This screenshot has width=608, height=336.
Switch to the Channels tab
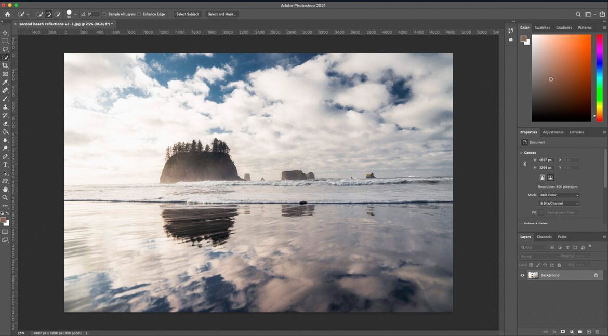pyautogui.click(x=544, y=236)
